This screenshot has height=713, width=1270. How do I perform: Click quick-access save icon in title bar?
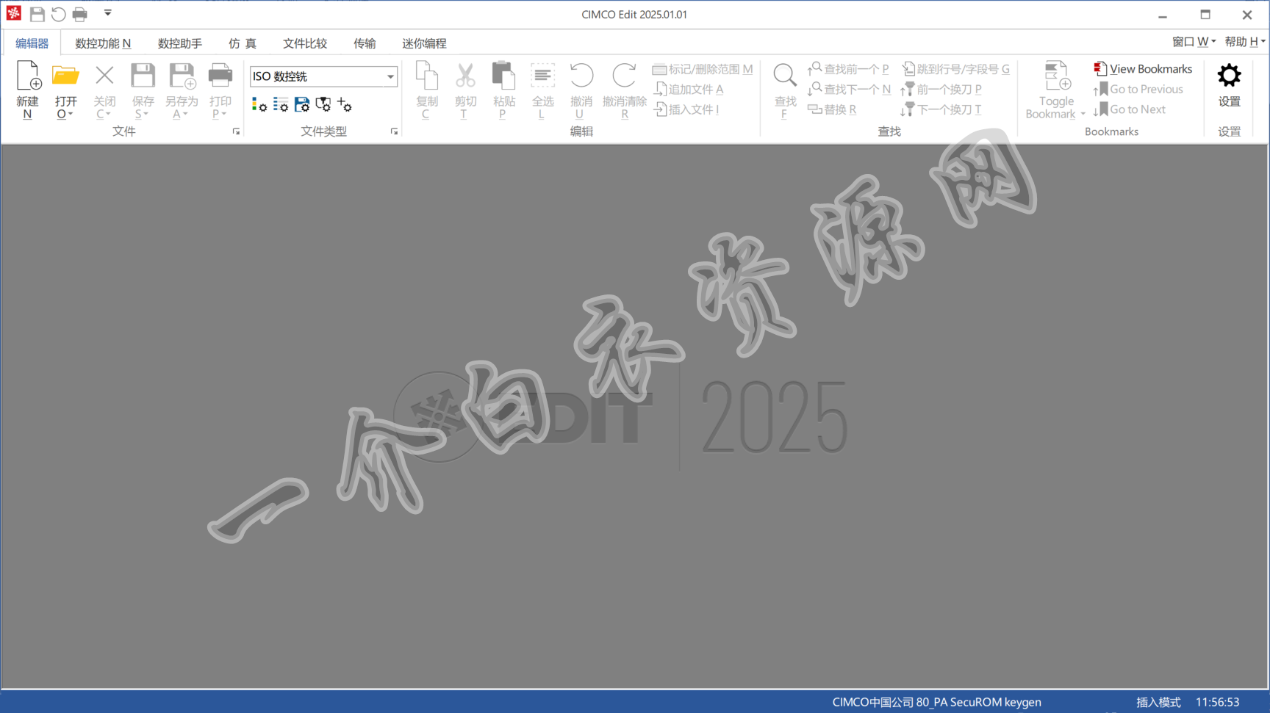point(37,14)
